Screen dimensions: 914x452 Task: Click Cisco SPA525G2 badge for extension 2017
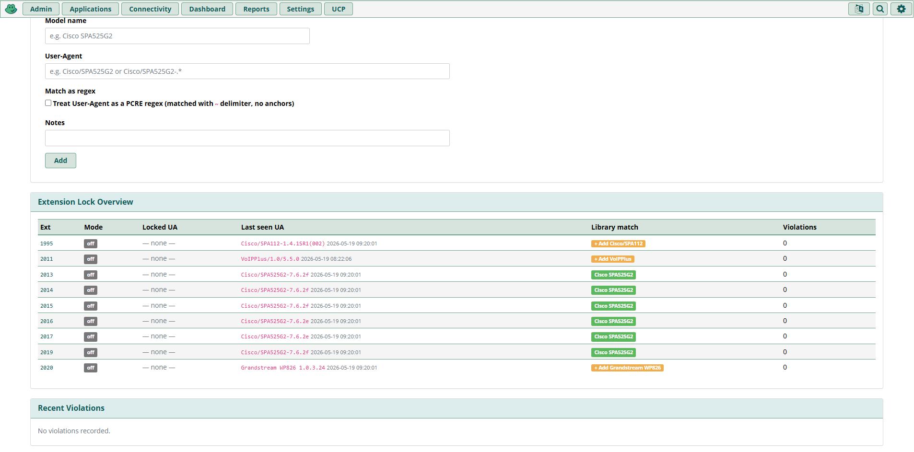(x=613, y=336)
